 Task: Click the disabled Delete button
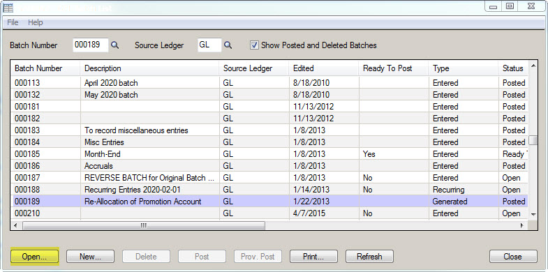point(146,257)
